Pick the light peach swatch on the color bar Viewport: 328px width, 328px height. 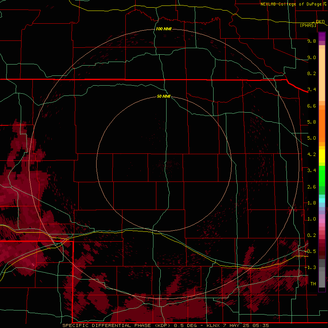point(322,75)
